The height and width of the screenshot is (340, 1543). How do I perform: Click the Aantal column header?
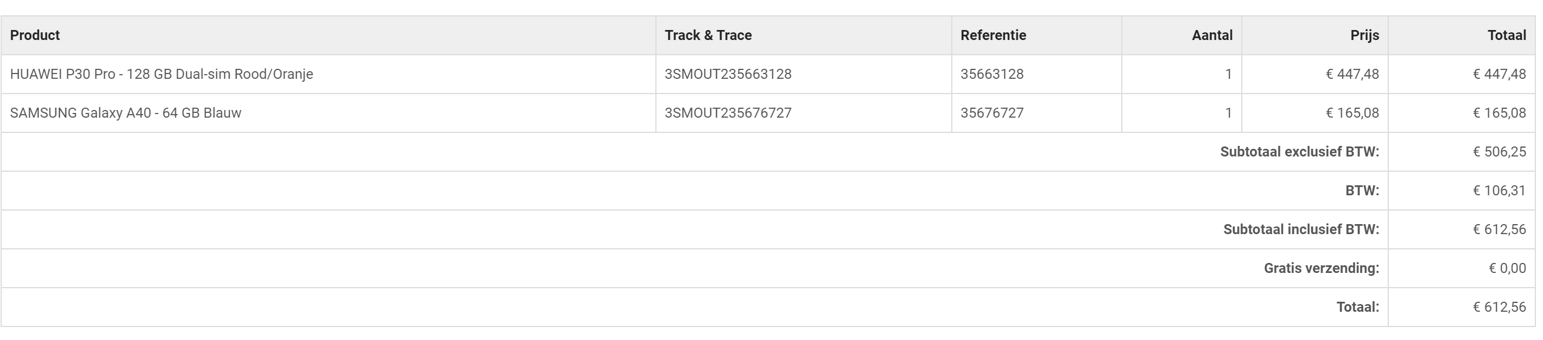[1212, 35]
